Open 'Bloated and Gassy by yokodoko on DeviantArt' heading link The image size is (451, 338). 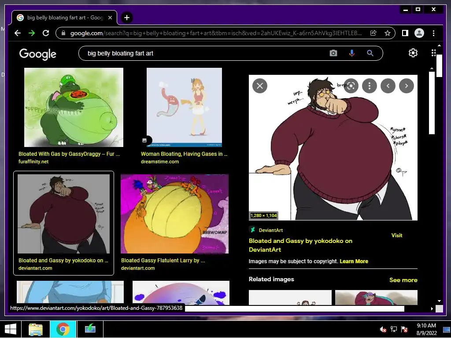300,245
